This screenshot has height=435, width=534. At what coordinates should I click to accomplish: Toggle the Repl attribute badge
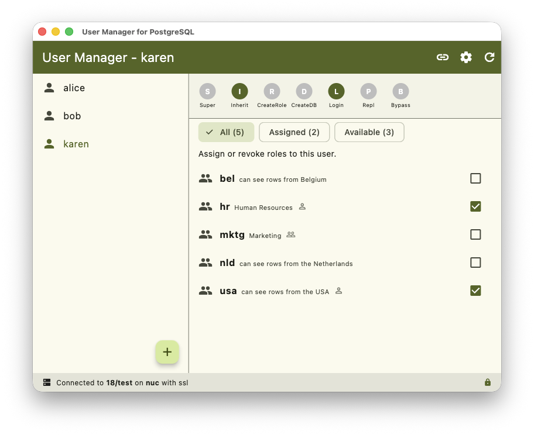tap(368, 91)
